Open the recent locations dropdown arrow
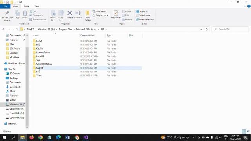Image resolution: width=251 pixels, height=141 pixels. (13, 29)
